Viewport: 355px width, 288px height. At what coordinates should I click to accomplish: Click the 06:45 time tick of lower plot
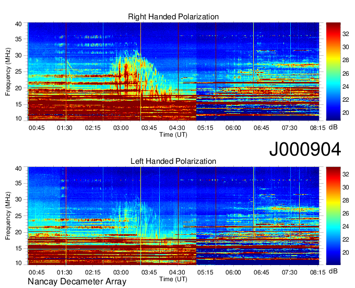coord(261,272)
